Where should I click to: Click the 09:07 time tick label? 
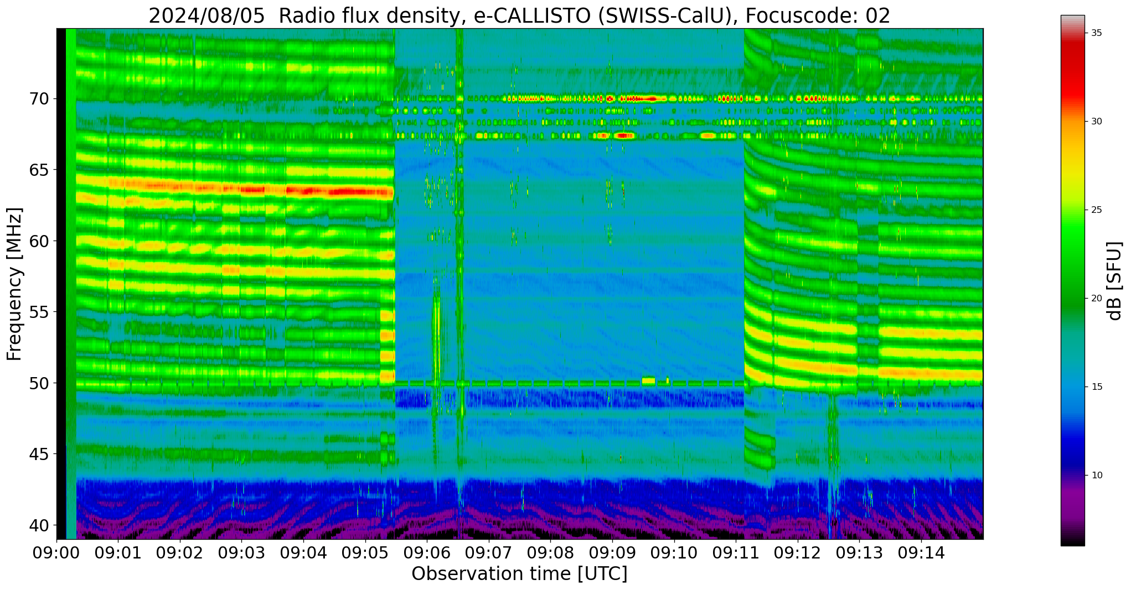489,553
